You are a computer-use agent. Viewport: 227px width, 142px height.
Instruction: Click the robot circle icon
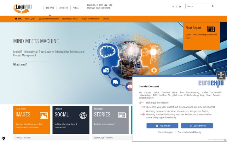[x=129, y=86]
